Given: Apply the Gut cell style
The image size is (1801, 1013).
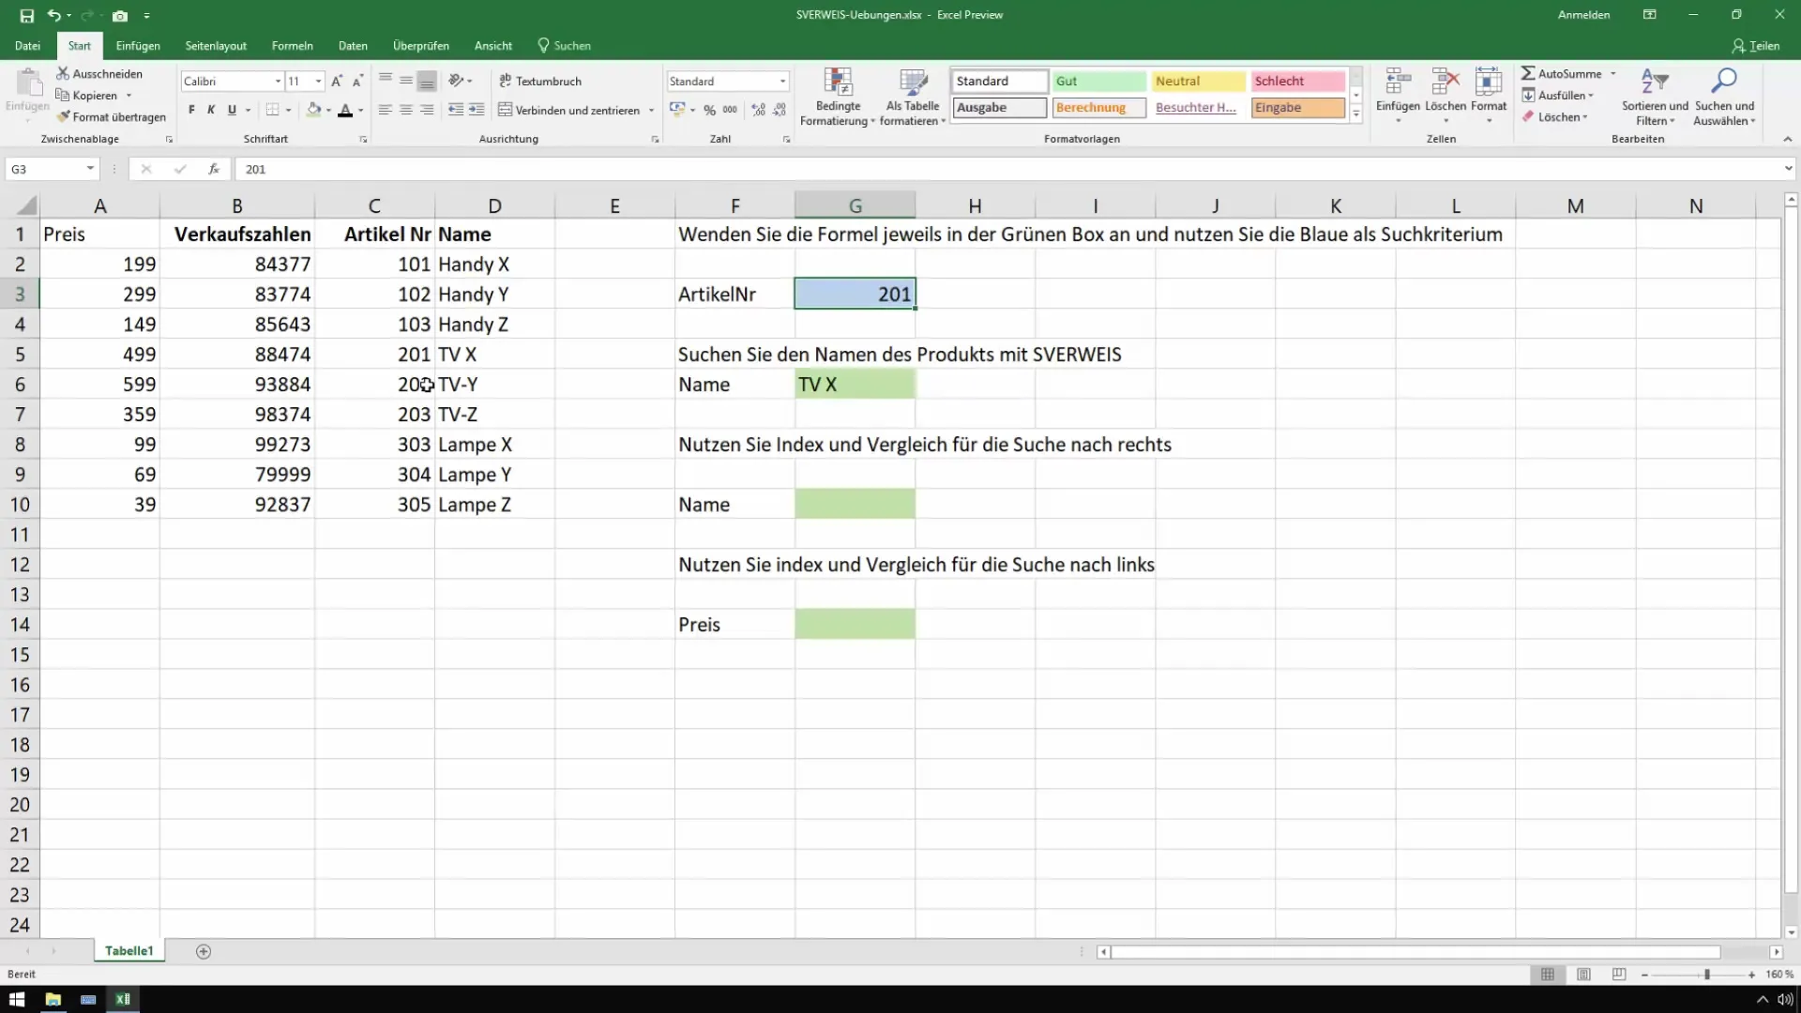Looking at the screenshot, I should (x=1099, y=82).
